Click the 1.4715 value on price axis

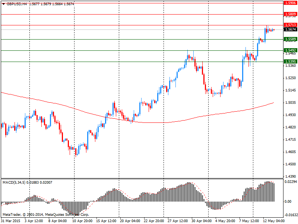click(x=291, y=140)
